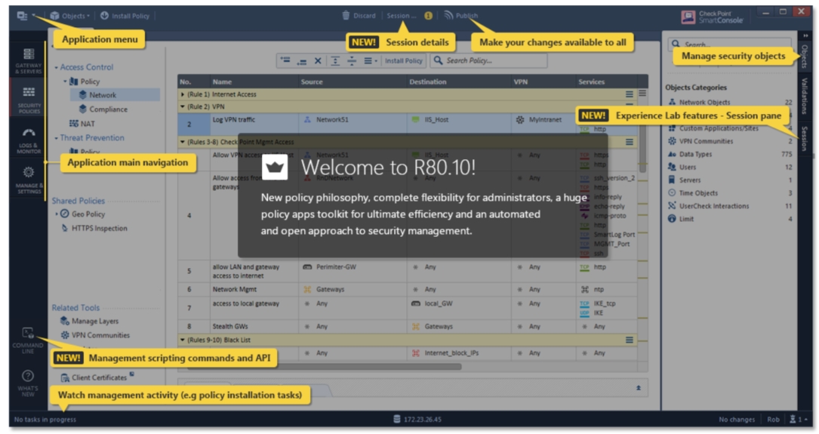Click the delete rule X icon
The height and width of the screenshot is (434, 819).
click(318, 60)
